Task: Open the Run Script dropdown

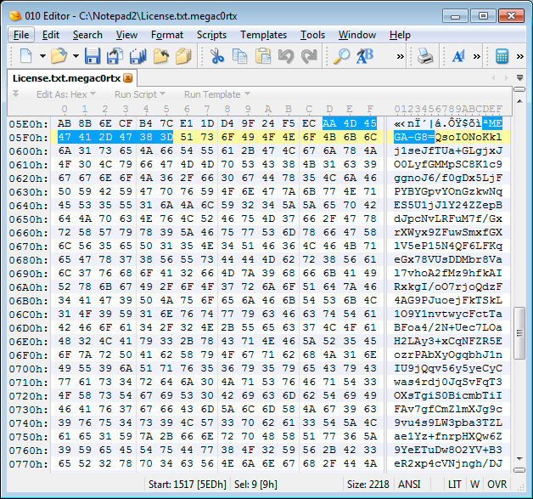Action: click(x=140, y=94)
